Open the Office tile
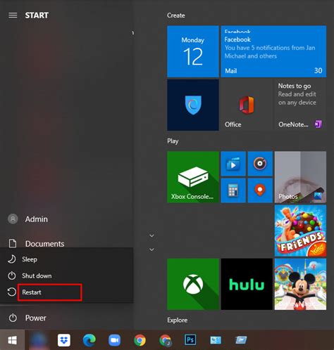Viewport: 334px width, 350px height. click(x=247, y=105)
